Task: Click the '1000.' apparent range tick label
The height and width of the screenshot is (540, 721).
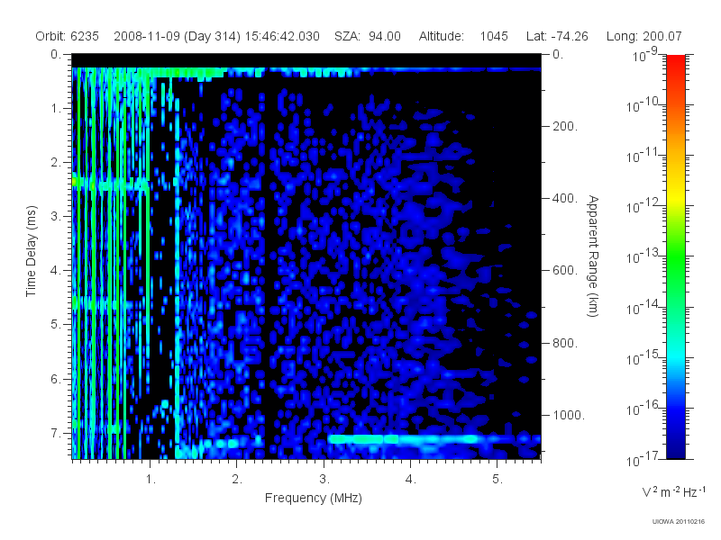Action: 569,415
